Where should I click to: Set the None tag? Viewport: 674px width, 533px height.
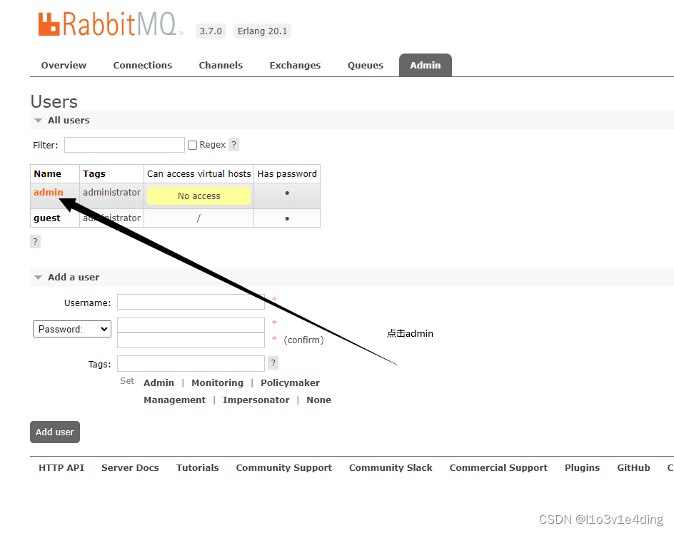pyautogui.click(x=319, y=400)
